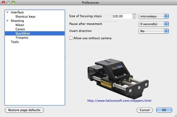Open the microsteps units dropdown
Viewport: 177px width, 117px height.
coord(153,16)
